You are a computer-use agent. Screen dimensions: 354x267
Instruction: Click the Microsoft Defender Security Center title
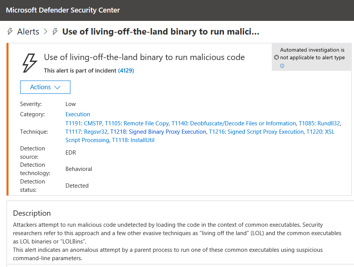(63, 10)
